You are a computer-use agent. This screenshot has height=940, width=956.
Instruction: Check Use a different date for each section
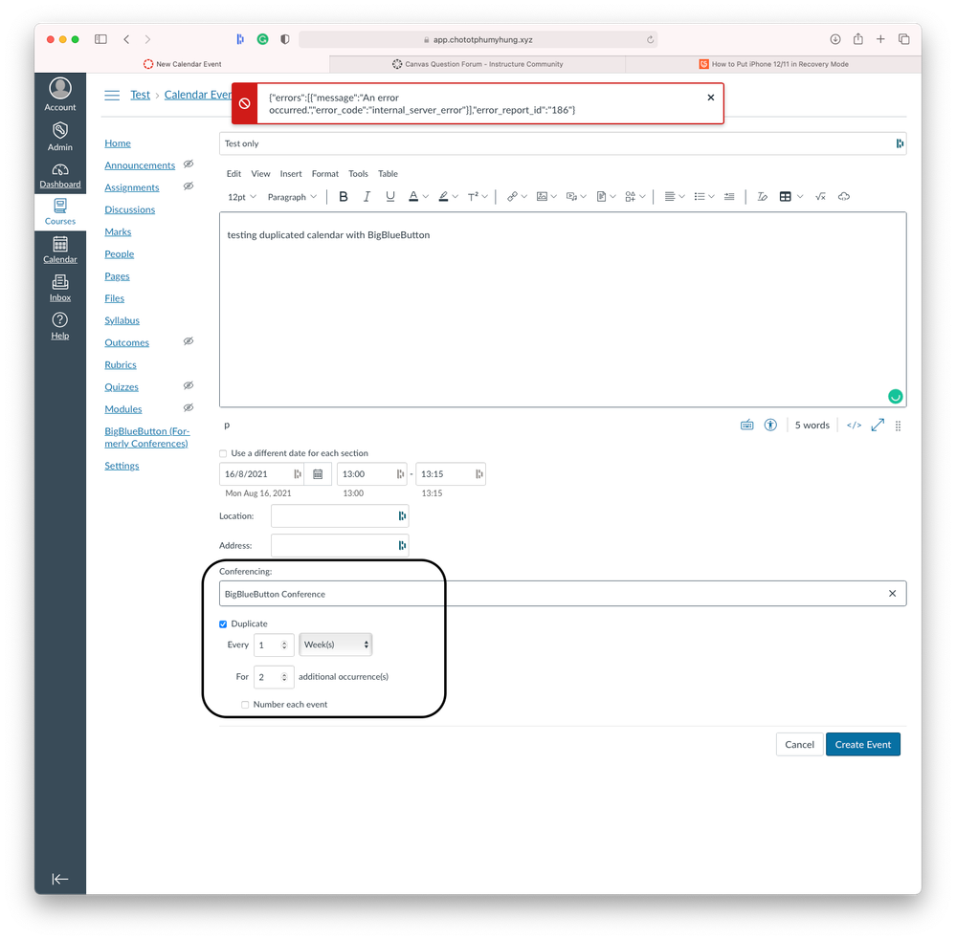(x=223, y=453)
